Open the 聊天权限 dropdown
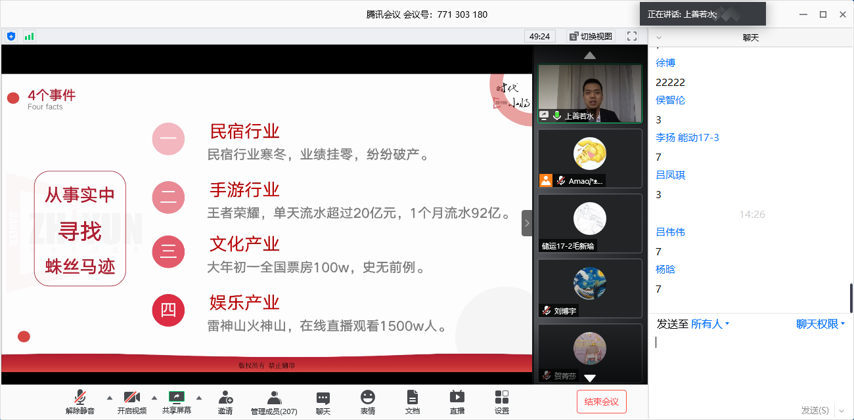 click(820, 324)
